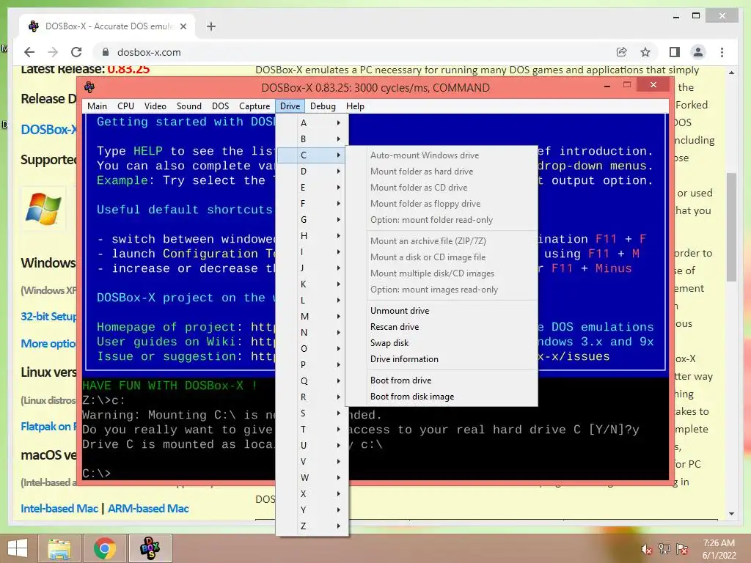Viewport: 751px width, 563px height.
Task: Select Swap disk
Action: [441, 343]
